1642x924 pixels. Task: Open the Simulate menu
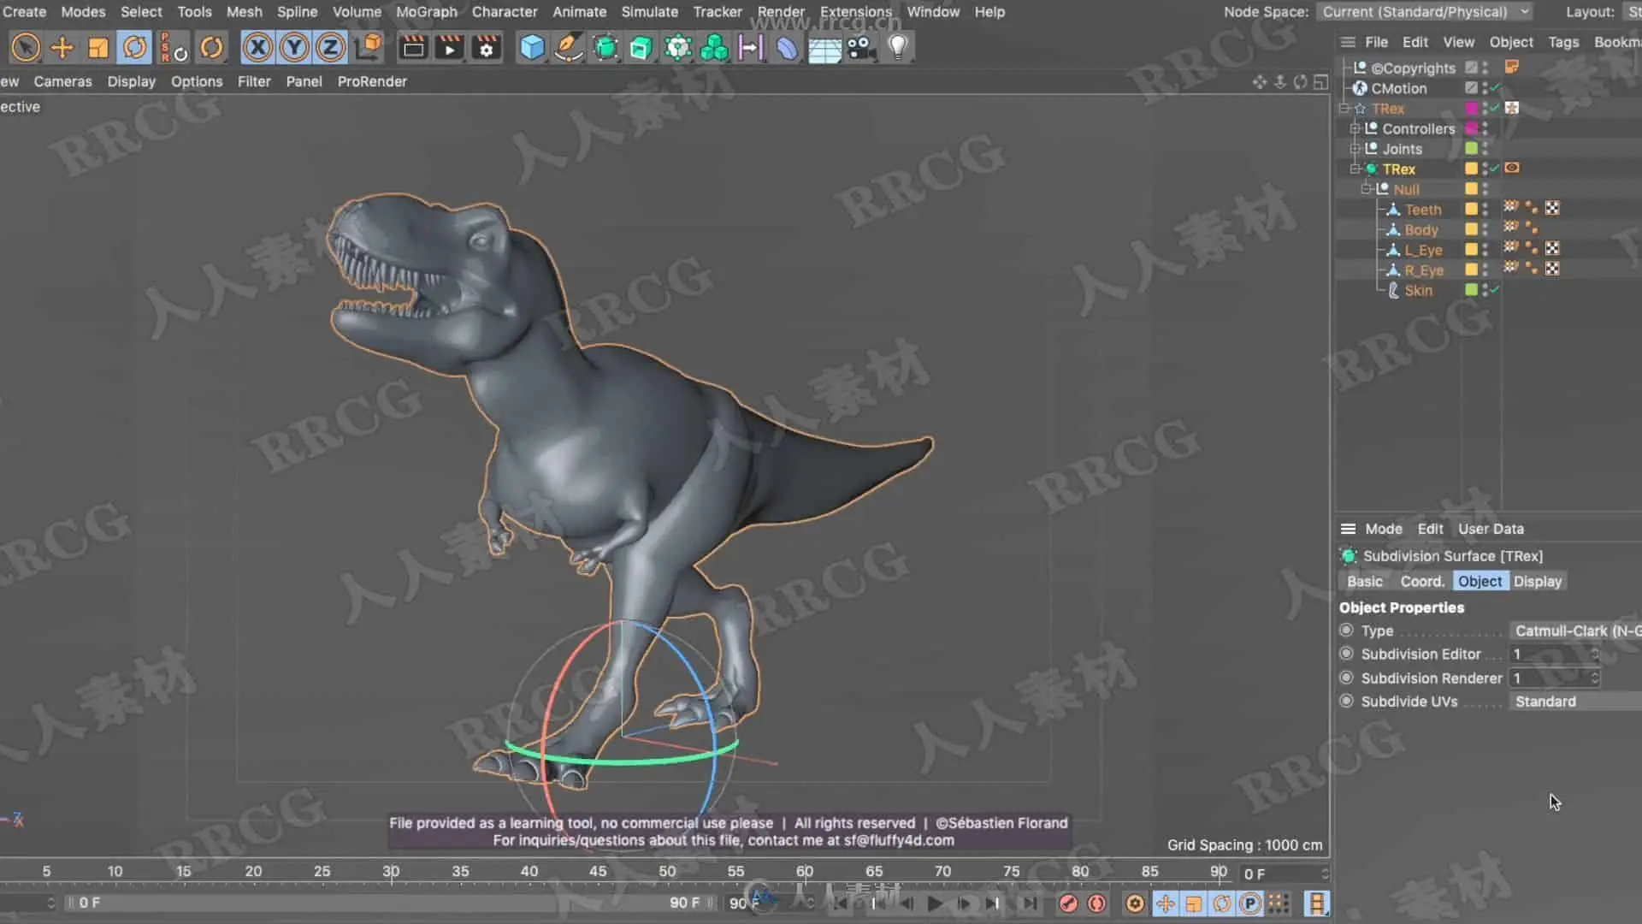(649, 12)
